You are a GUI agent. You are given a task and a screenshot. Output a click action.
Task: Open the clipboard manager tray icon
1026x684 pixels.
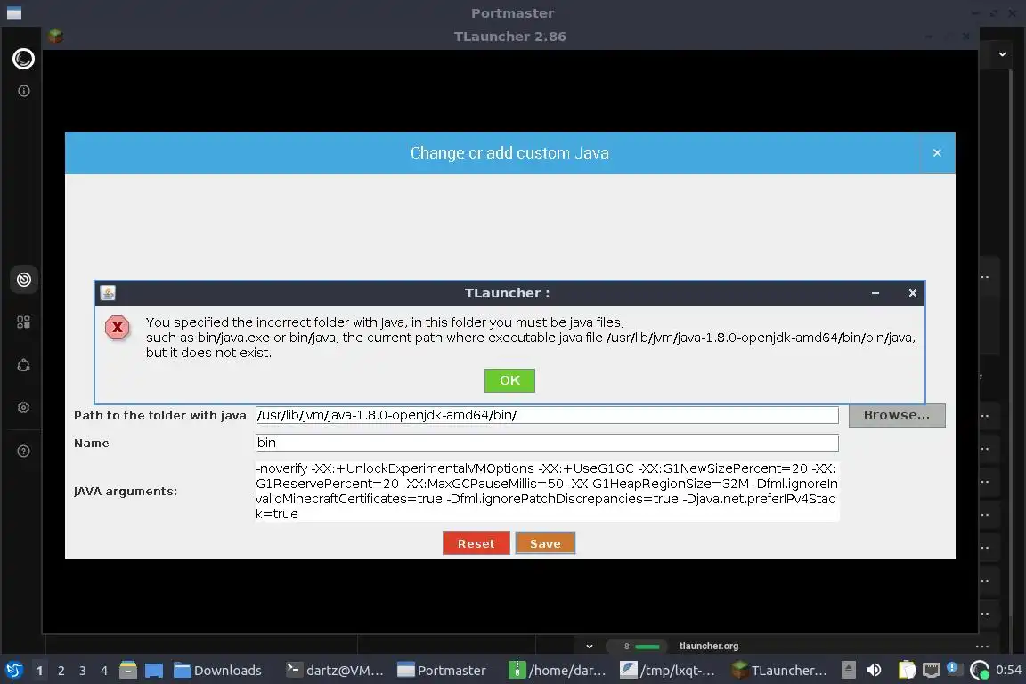click(907, 670)
